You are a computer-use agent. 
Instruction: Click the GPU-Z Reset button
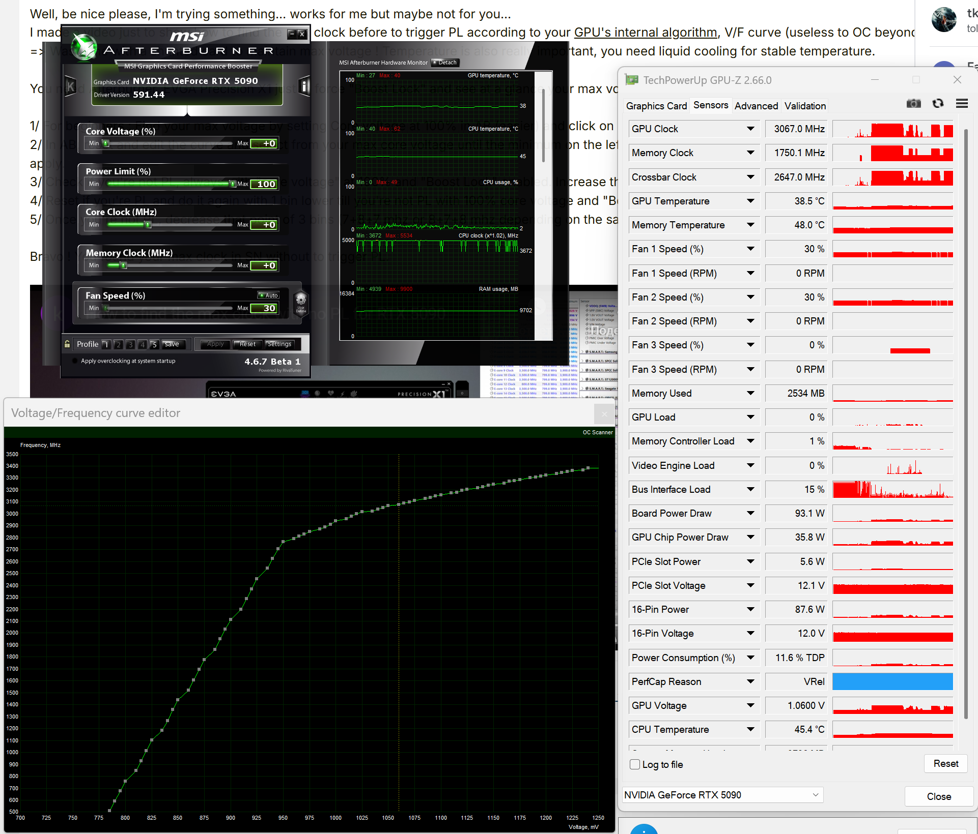click(945, 763)
